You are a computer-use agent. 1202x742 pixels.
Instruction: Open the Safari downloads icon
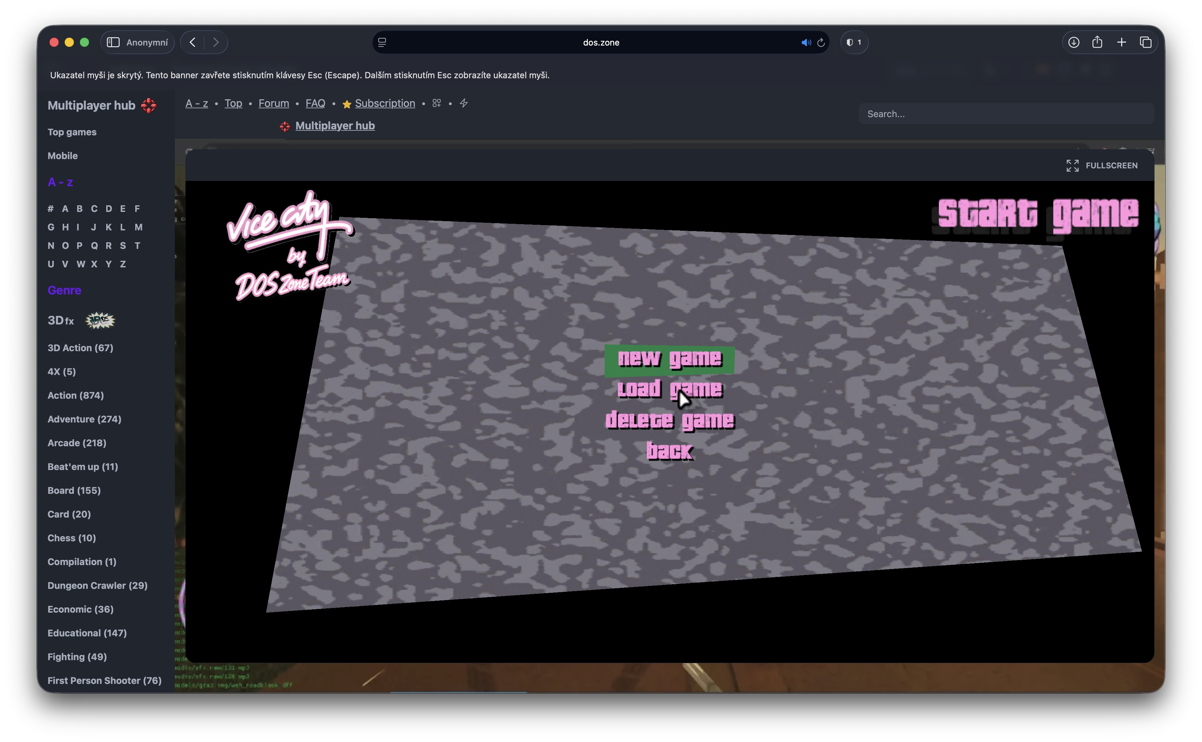pos(1073,42)
